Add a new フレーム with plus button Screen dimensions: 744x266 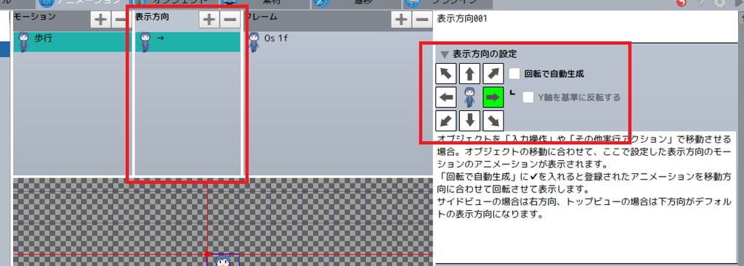[401, 20]
